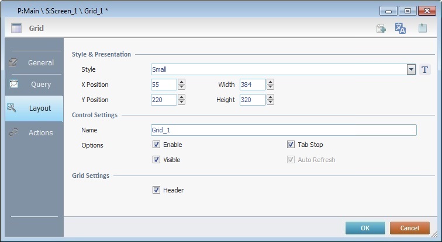Image resolution: width=442 pixels, height=242 pixels.
Task: Click the Cancel button
Action: tap(409, 228)
